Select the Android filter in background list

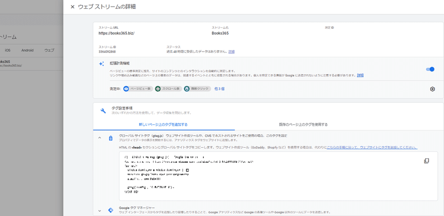[x=27, y=50]
